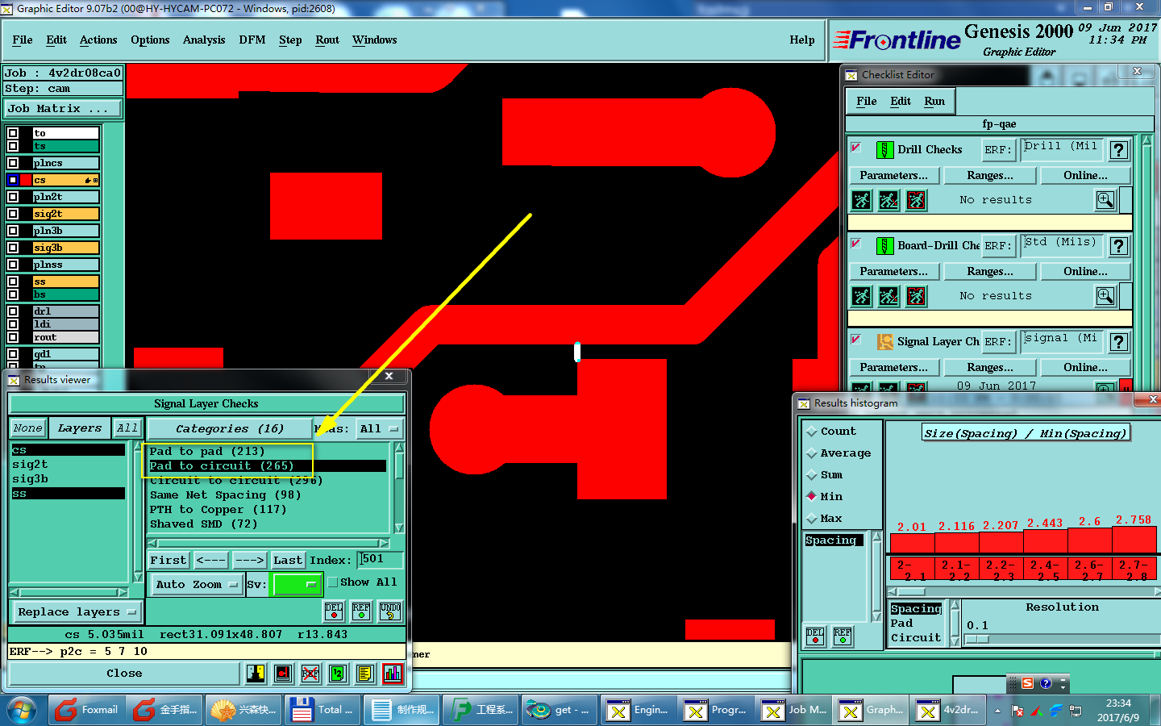The height and width of the screenshot is (726, 1161).
Task: Select the Max radio option
Action: (812, 519)
